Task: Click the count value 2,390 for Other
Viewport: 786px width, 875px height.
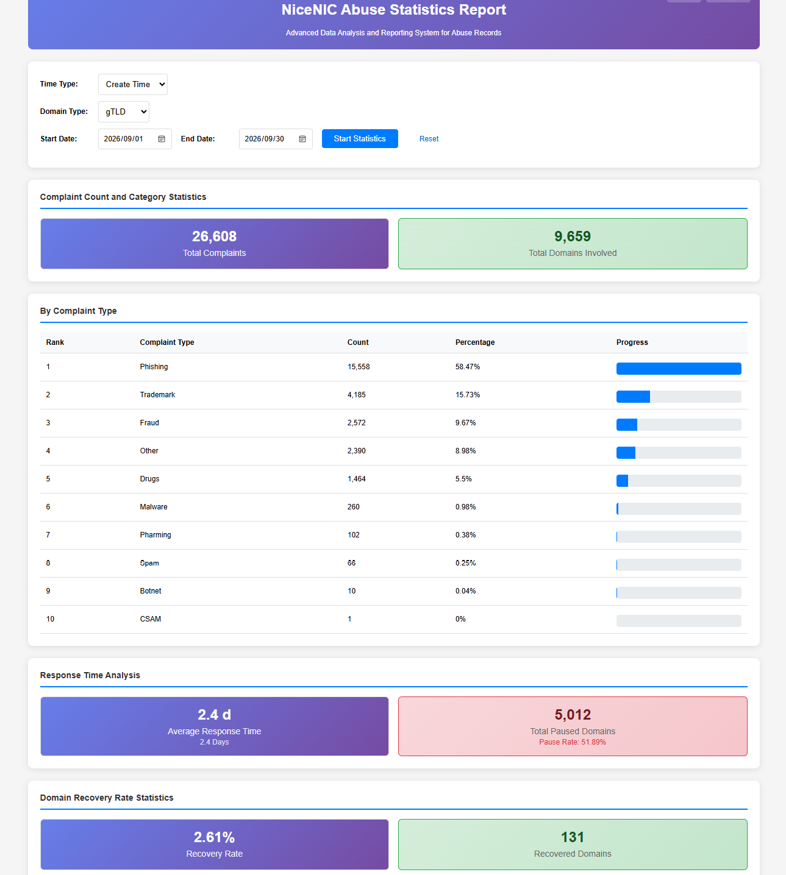Action: point(357,451)
